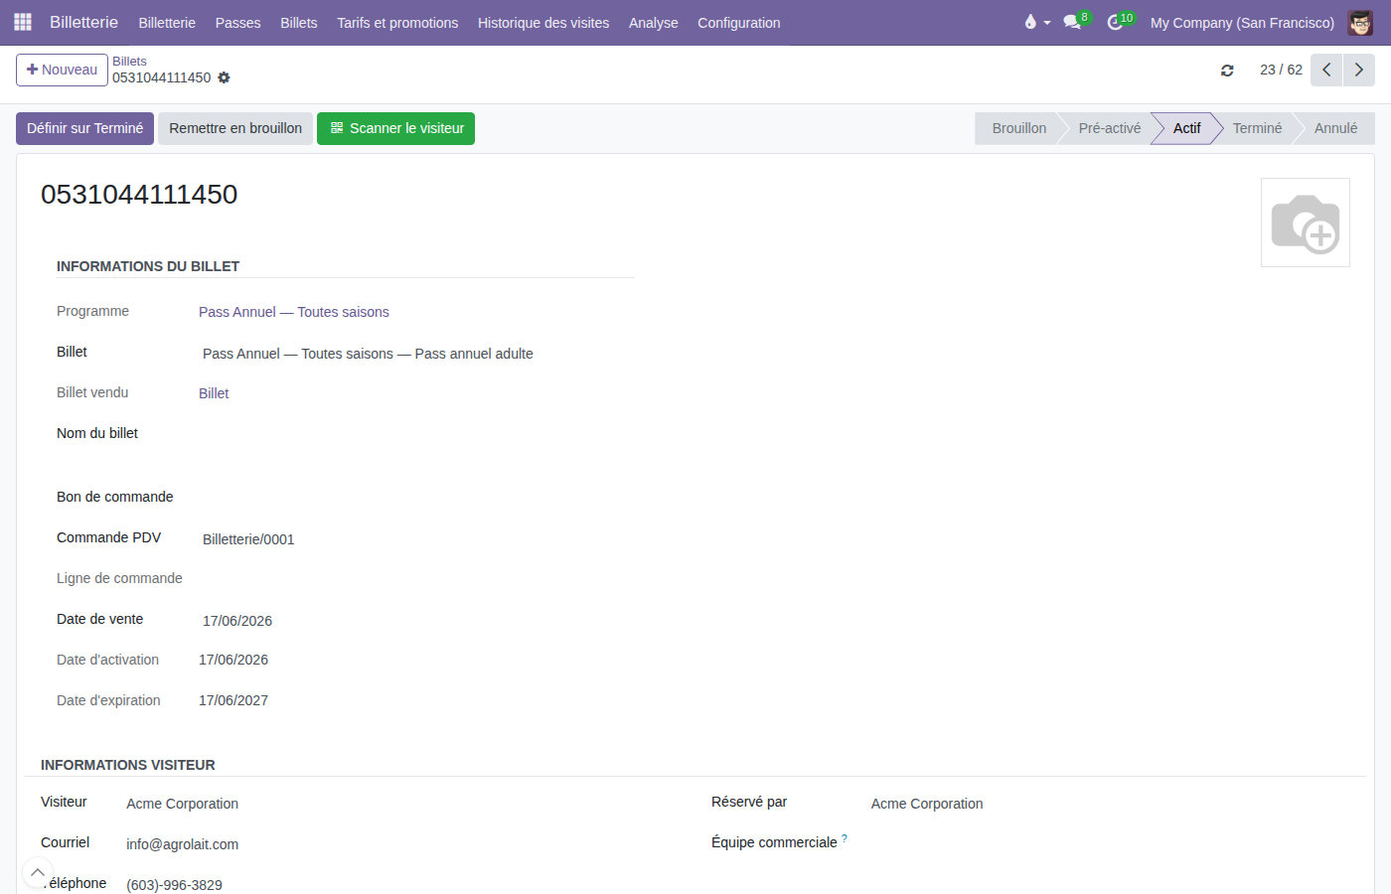Open the conversations chat bubble icon
This screenshot has height=894, width=1391.
1072,22
